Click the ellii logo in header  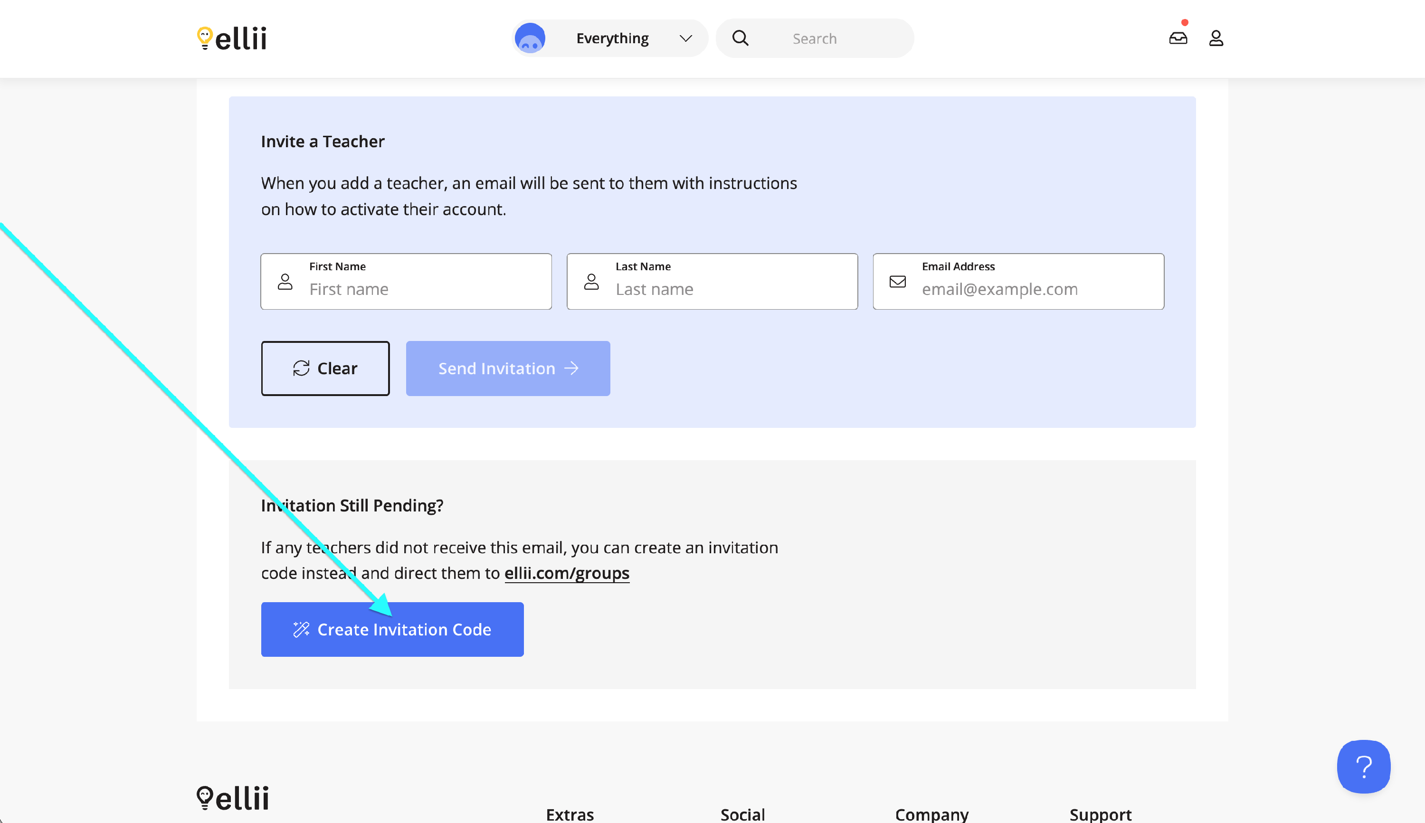tap(232, 38)
